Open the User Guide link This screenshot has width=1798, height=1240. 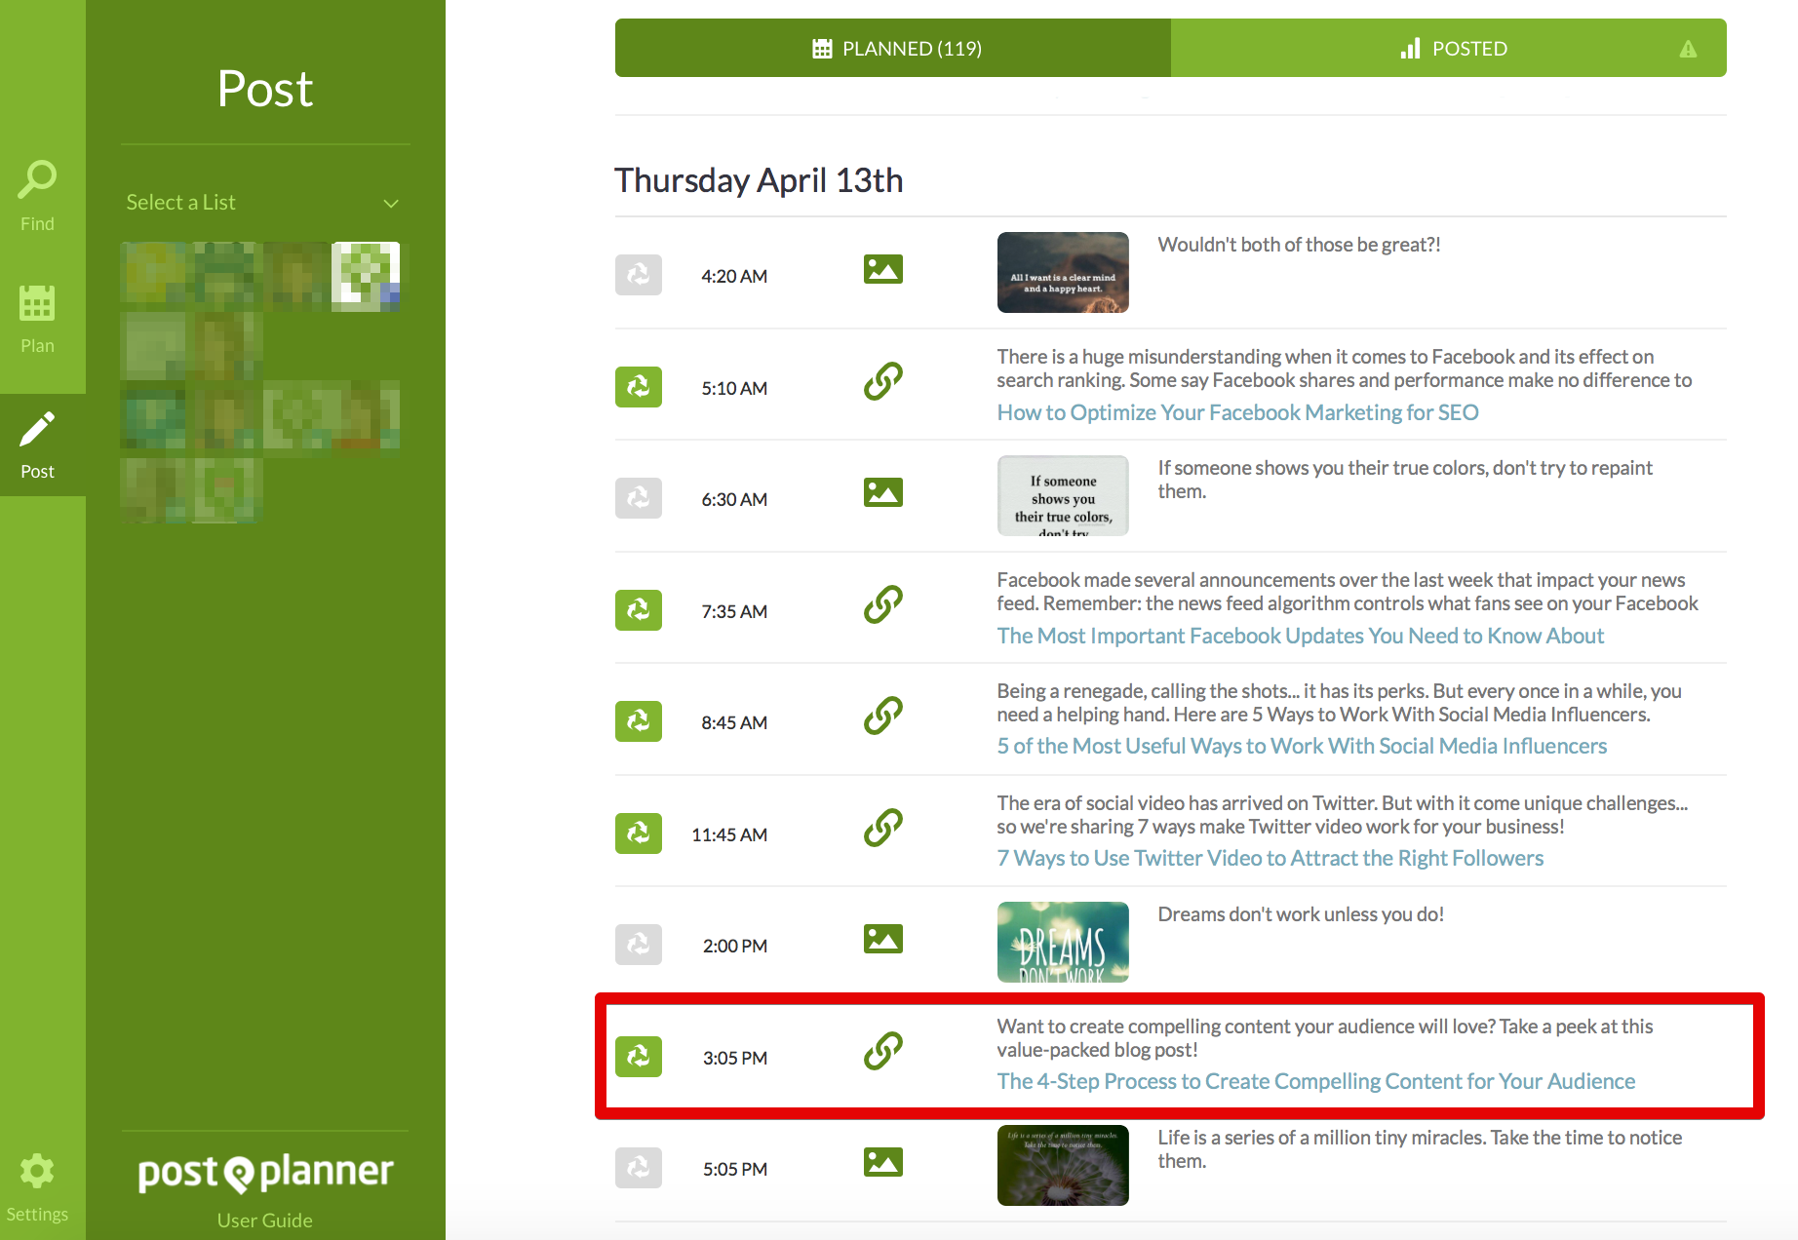[x=264, y=1221]
